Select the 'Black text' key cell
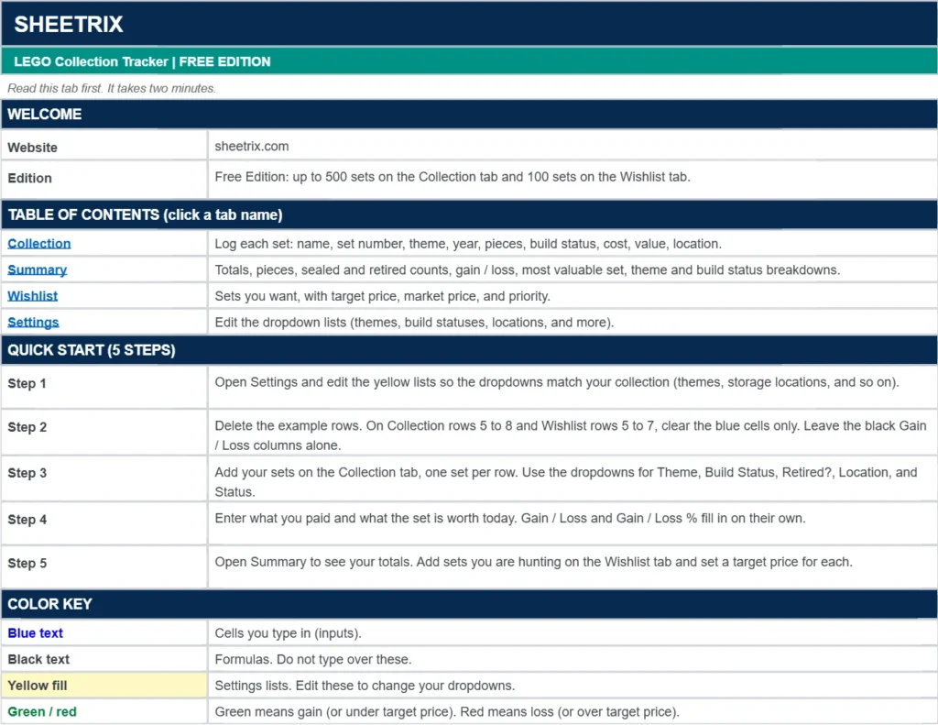 coord(104,659)
